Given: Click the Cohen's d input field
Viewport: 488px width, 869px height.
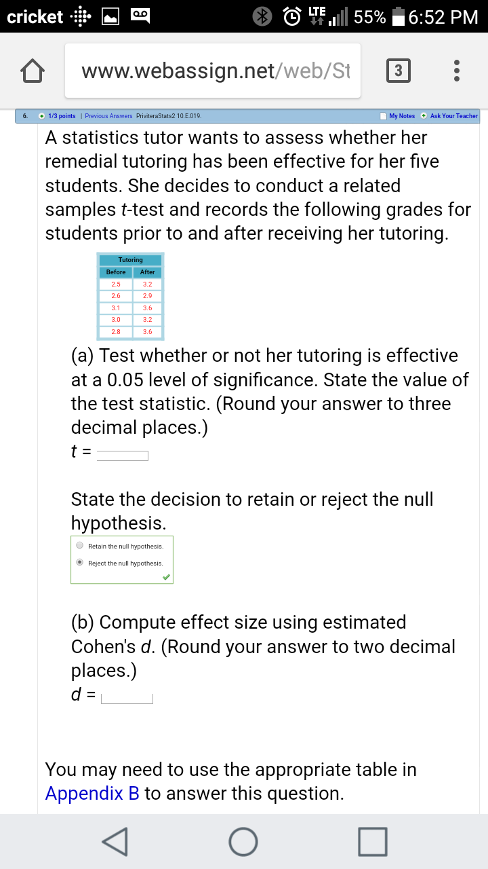Looking at the screenshot, I should point(127,697).
